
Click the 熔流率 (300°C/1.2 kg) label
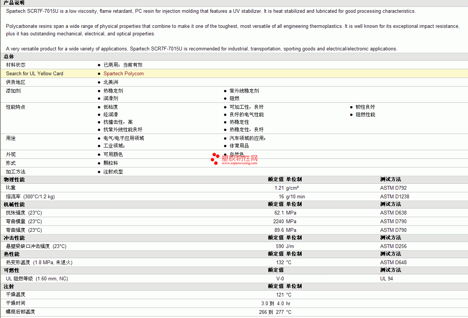pyautogui.click(x=30, y=197)
